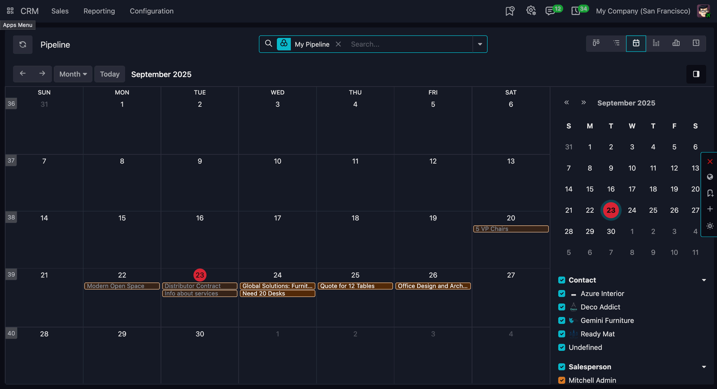Expand the search options dropdown arrow
Screen dimensions: 717x389
pos(480,44)
